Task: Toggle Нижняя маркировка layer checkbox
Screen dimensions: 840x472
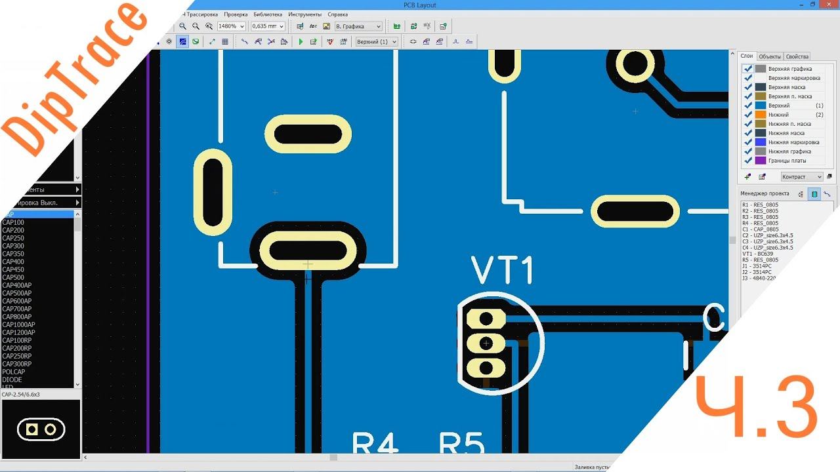Action: (747, 142)
